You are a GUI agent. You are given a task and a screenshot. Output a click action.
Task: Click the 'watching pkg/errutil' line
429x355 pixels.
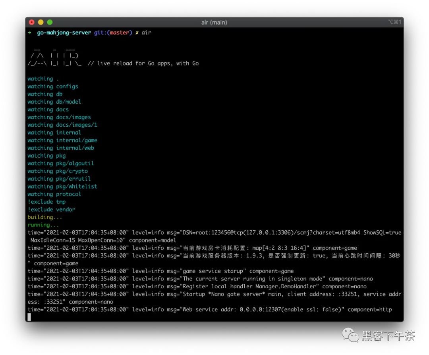59,179
